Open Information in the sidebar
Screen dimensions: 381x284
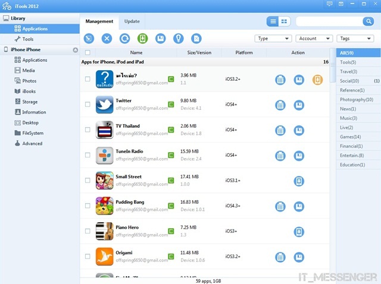[40, 112]
